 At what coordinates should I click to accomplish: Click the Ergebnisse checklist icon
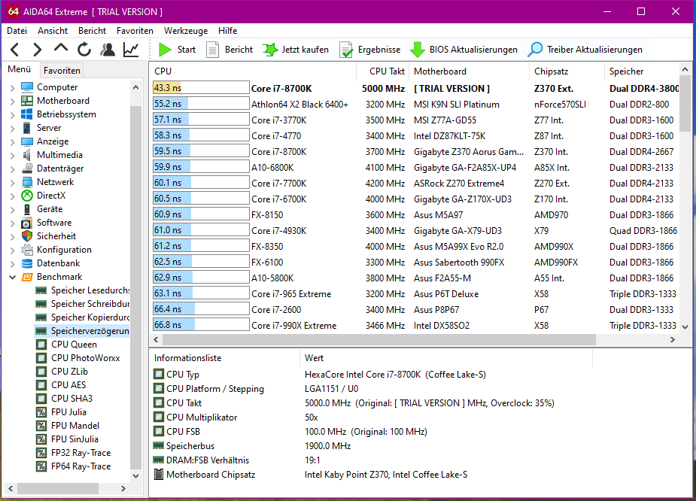(x=346, y=49)
